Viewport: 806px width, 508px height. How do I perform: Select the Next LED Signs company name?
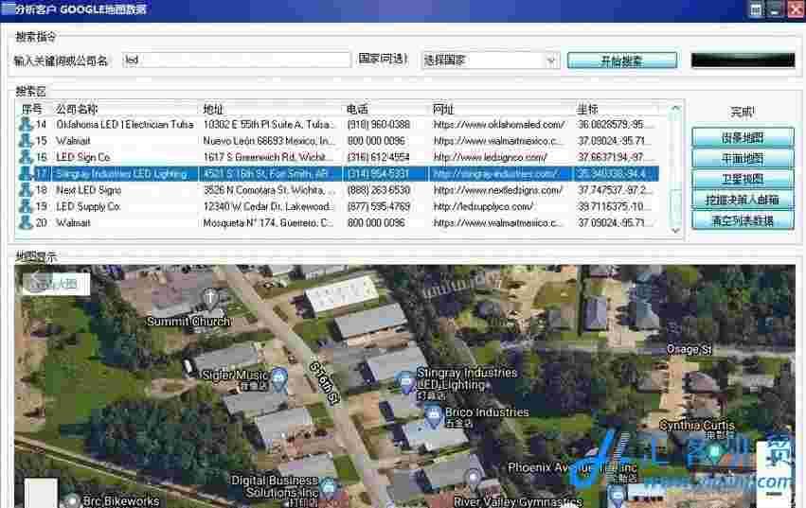[89, 190]
